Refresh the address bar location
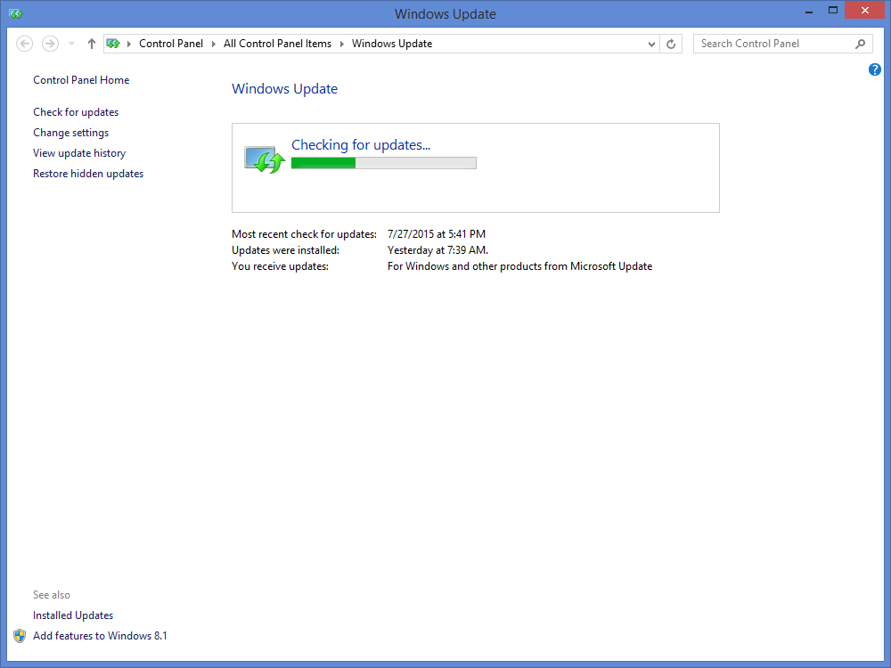 672,44
